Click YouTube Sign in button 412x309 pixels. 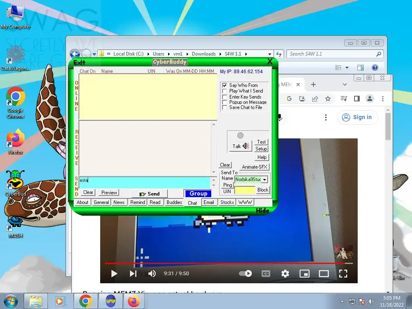tap(357, 117)
